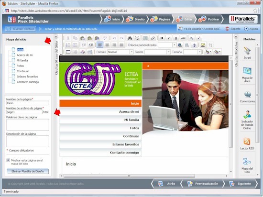Go to the Publicar wizard step
The width and height of the screenshot is (263, 197).
[209, 19]
